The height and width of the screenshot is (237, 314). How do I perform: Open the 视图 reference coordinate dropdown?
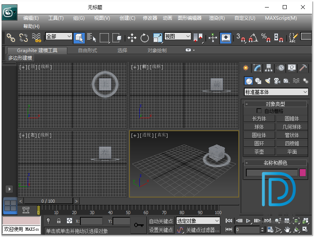coord(177,36)
